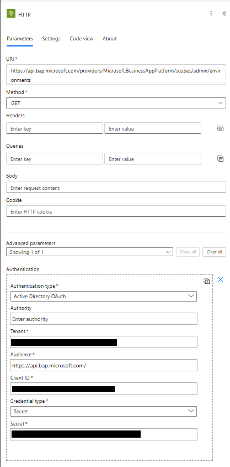Image resolution: width=230 pixels, height=467 pixels.
Task: Click the Audience input field
Action: point(104,365)
